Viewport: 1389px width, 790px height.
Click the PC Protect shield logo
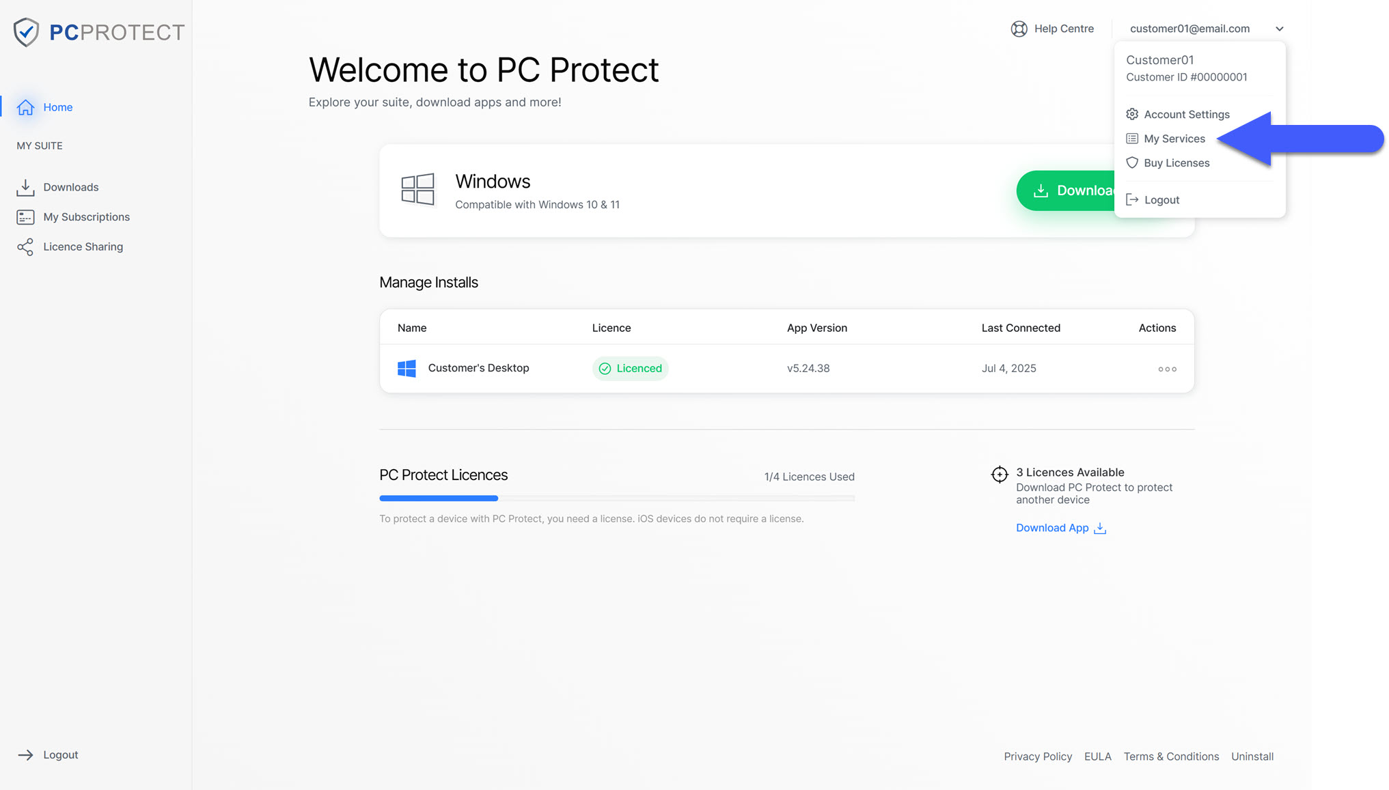click(26, 32)
